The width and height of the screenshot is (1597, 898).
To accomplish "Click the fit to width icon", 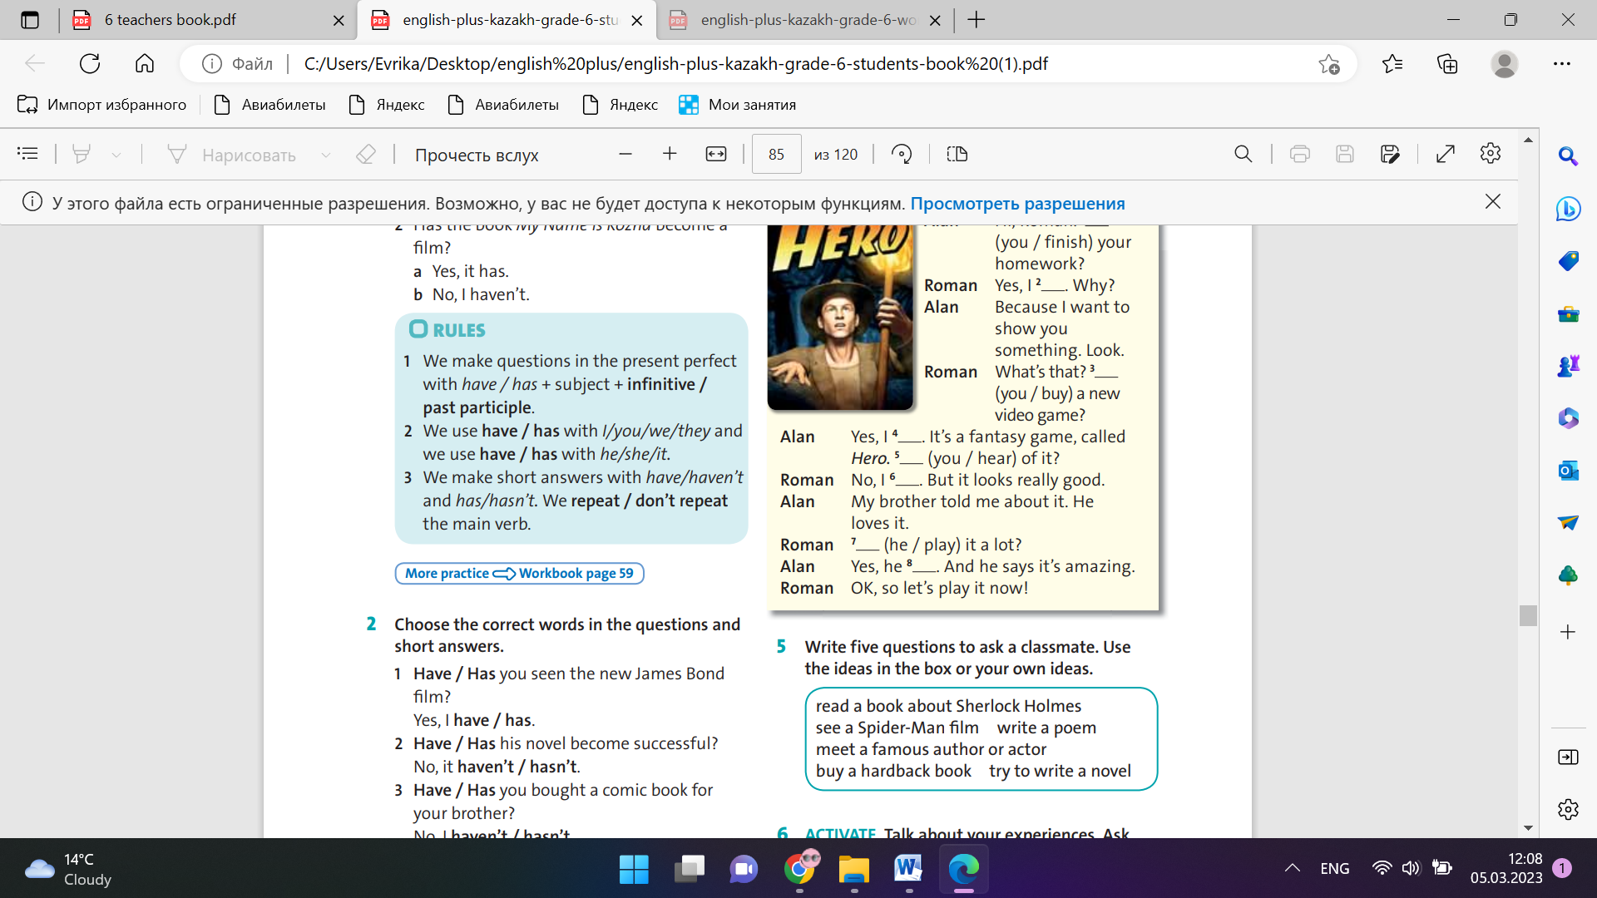I will click(x=716, y=154).
